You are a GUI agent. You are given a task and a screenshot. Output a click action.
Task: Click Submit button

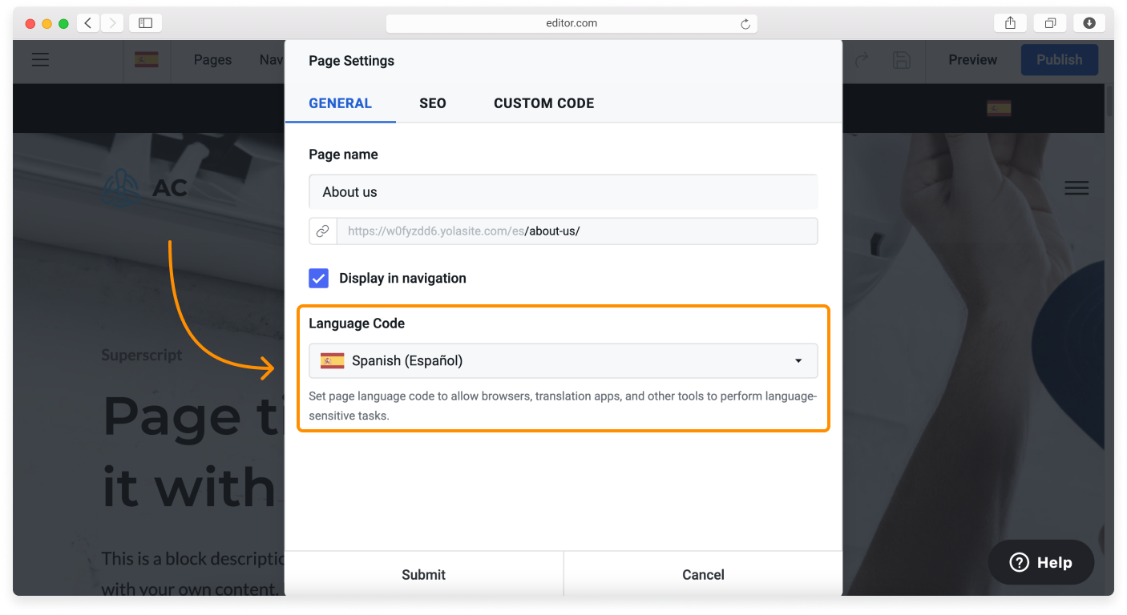coord(424,574)
